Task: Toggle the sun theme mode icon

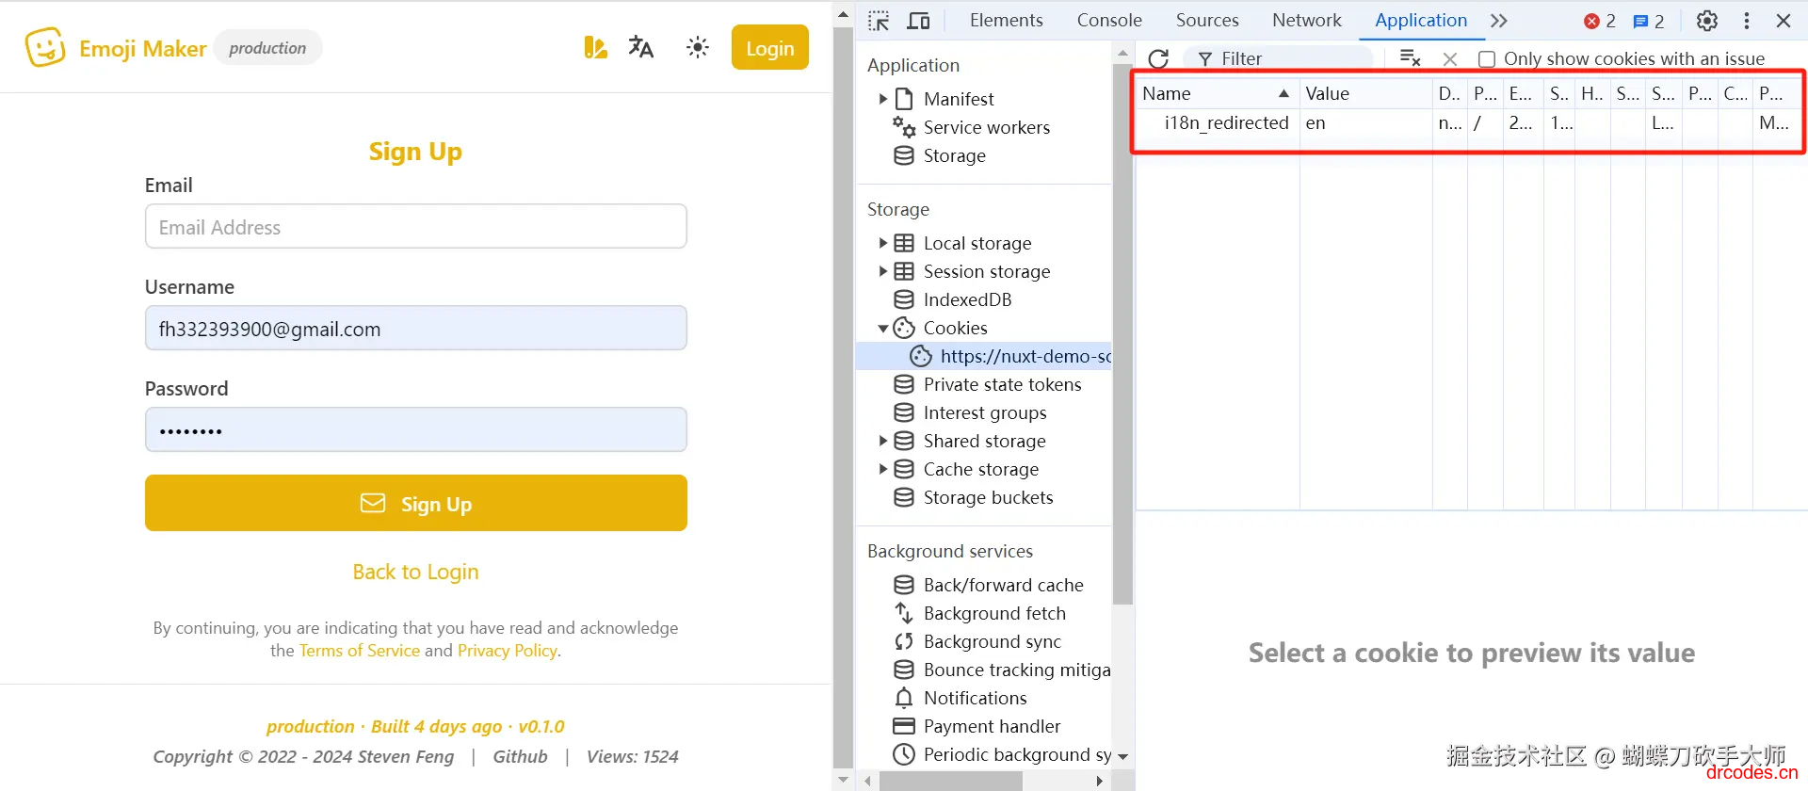Action: tap(697, 47)
